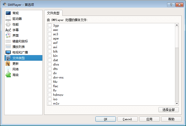This screenshot has width=186, height=126.
Task: Tick the dts checkbox
Action: click(50, 69)
